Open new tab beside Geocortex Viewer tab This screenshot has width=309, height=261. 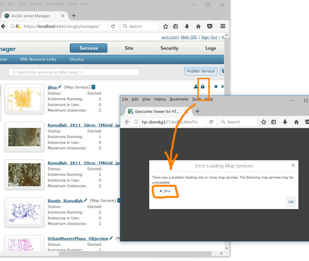(197, 111)
